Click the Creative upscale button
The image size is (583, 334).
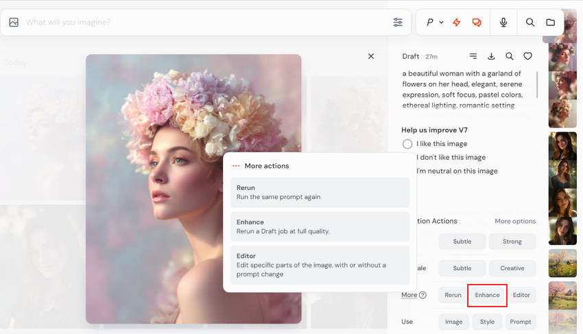pyautogui.click(x=512, y=268)
